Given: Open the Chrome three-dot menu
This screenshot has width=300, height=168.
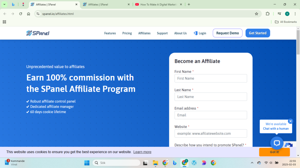Looking at the screenshot, I should tap(295, 14).
